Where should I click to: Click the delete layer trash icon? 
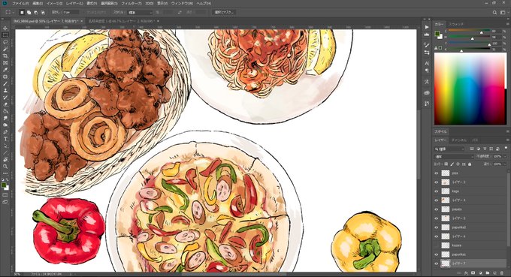[502, 272]
